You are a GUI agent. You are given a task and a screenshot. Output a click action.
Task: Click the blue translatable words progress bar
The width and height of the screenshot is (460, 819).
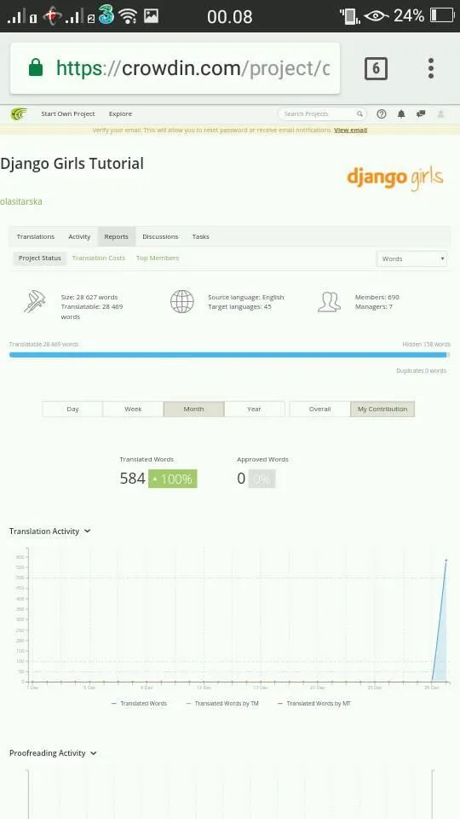tap(228, 355)
